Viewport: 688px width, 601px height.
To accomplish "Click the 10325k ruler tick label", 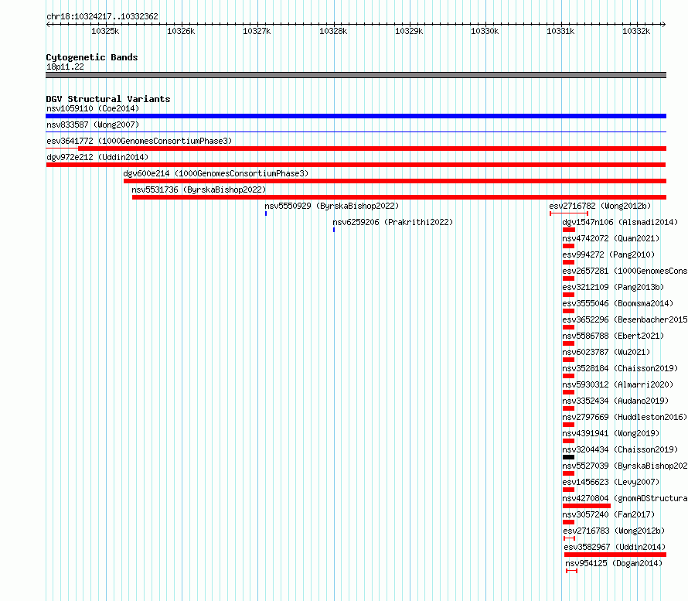I will click(x=105, y=31).
